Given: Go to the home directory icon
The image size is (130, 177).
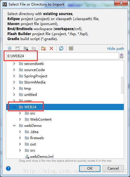Looking at the screenshot, I should (x=10, y=48).
